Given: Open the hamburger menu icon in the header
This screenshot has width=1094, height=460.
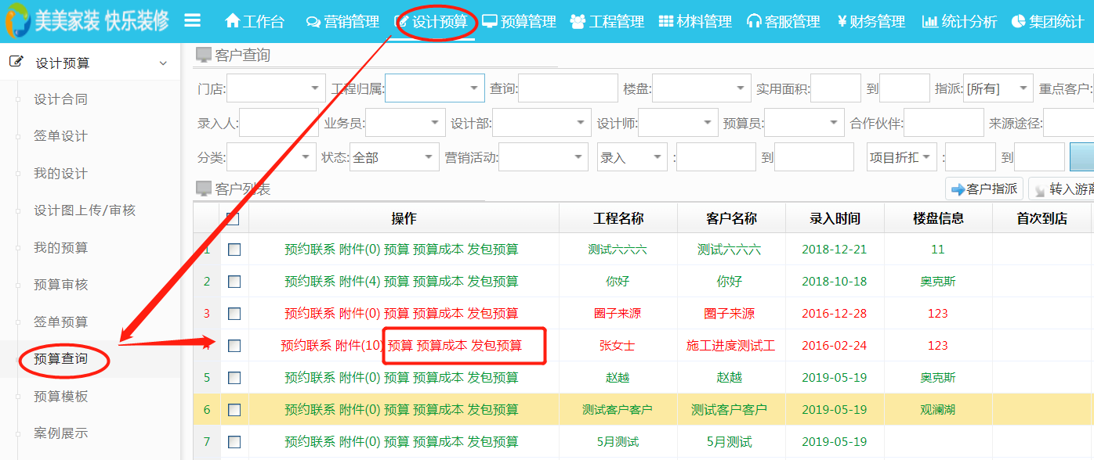Looking at the screenshot, I should click(x=192, y=22).
